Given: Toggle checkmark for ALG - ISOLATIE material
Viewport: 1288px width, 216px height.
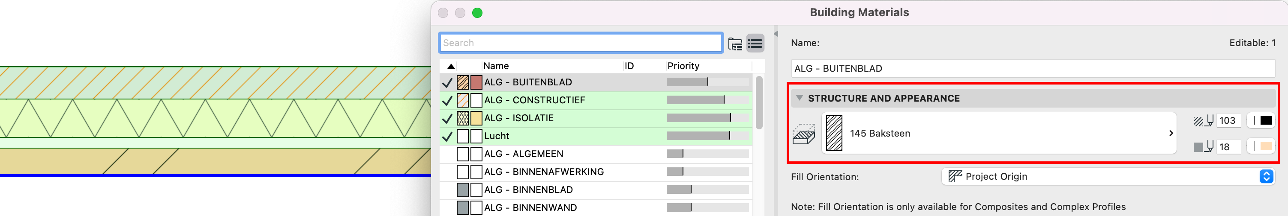Looking at the screenshot, I should coord(447,118).
